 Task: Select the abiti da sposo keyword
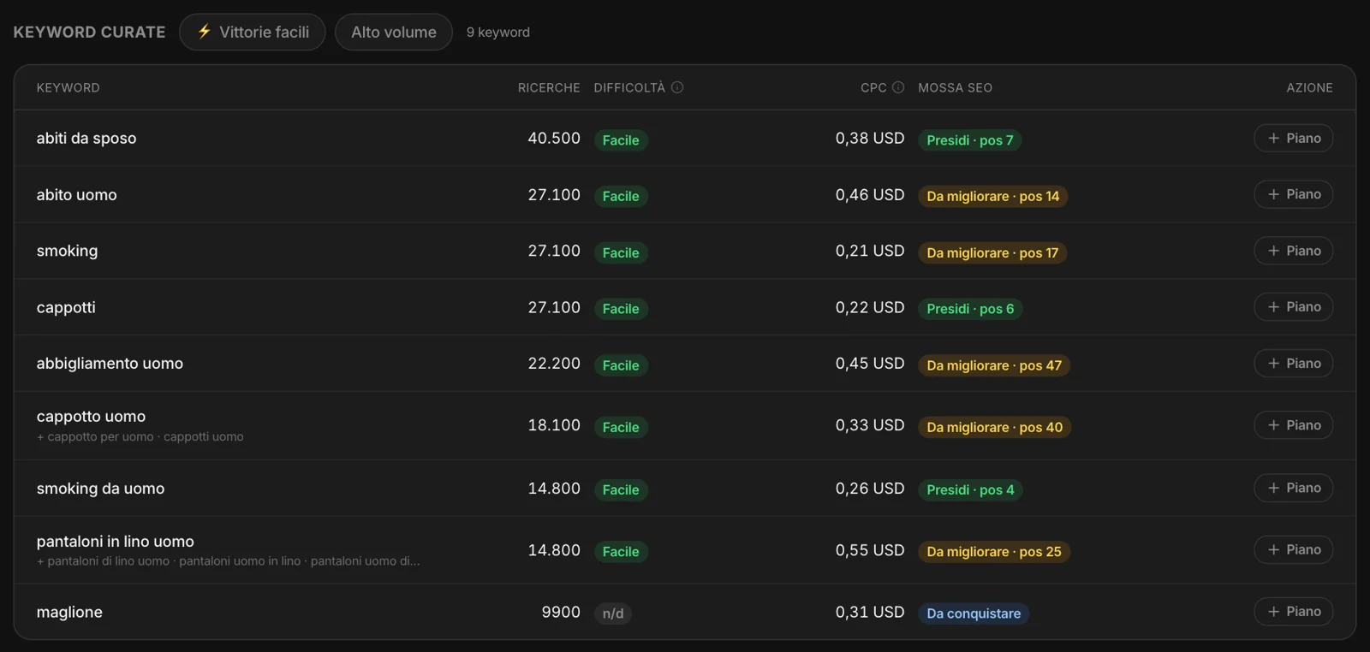[x=86, y=138]
